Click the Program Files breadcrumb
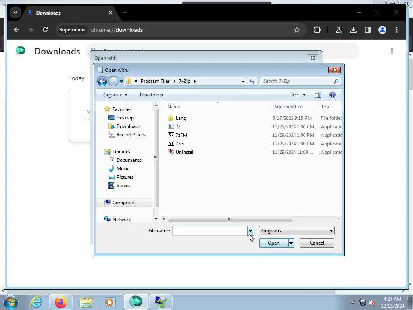Image resolution: width=413 pixels, height=310 pixels. pyautogui.click(x=155, y=81)
